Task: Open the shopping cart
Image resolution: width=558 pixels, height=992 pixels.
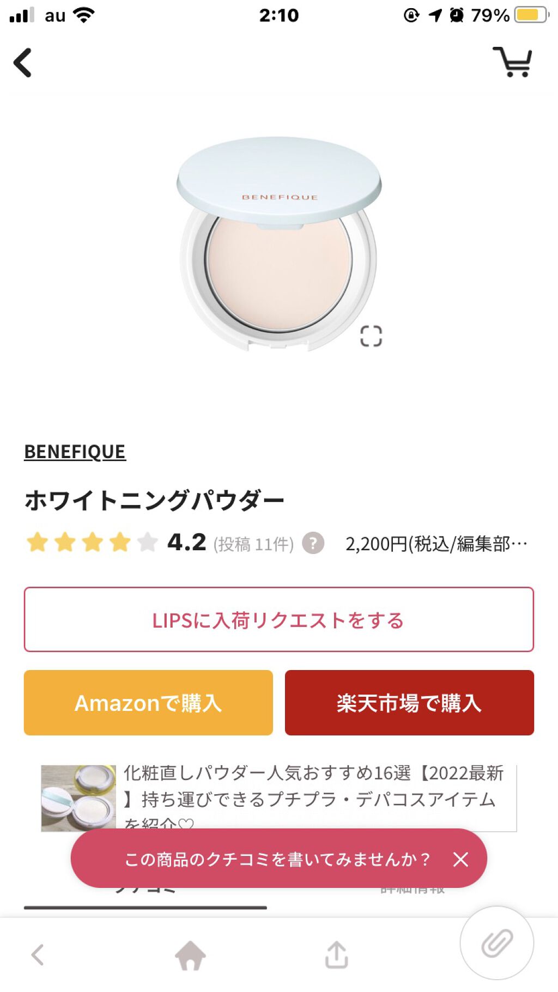Action: 513,62
